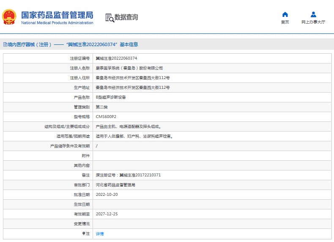This screenshot has width=334, height=242.
Task: Open the 首页 navigation label
Action: click(285, 22)
